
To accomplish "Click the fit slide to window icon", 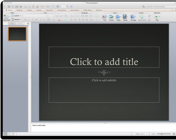I will coord(174,134).
